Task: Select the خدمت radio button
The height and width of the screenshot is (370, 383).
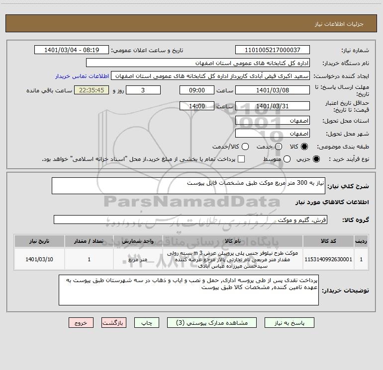Action: click(x=279, y=147)
